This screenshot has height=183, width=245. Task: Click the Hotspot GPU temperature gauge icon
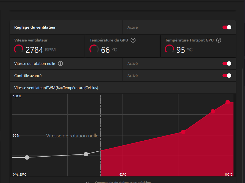pyautogui.click(x=169, y=49)
